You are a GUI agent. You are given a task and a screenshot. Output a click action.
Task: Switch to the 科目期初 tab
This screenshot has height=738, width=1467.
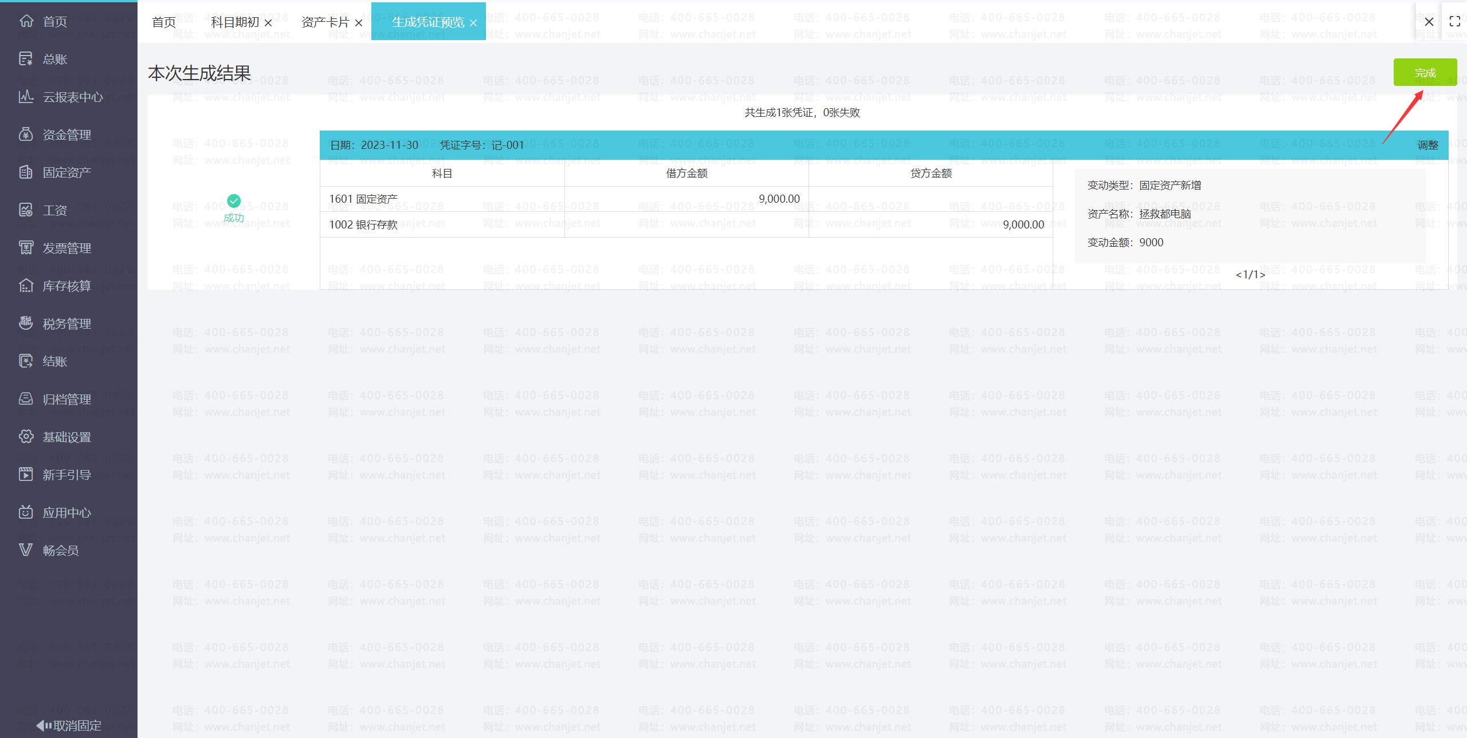point(235,22)
